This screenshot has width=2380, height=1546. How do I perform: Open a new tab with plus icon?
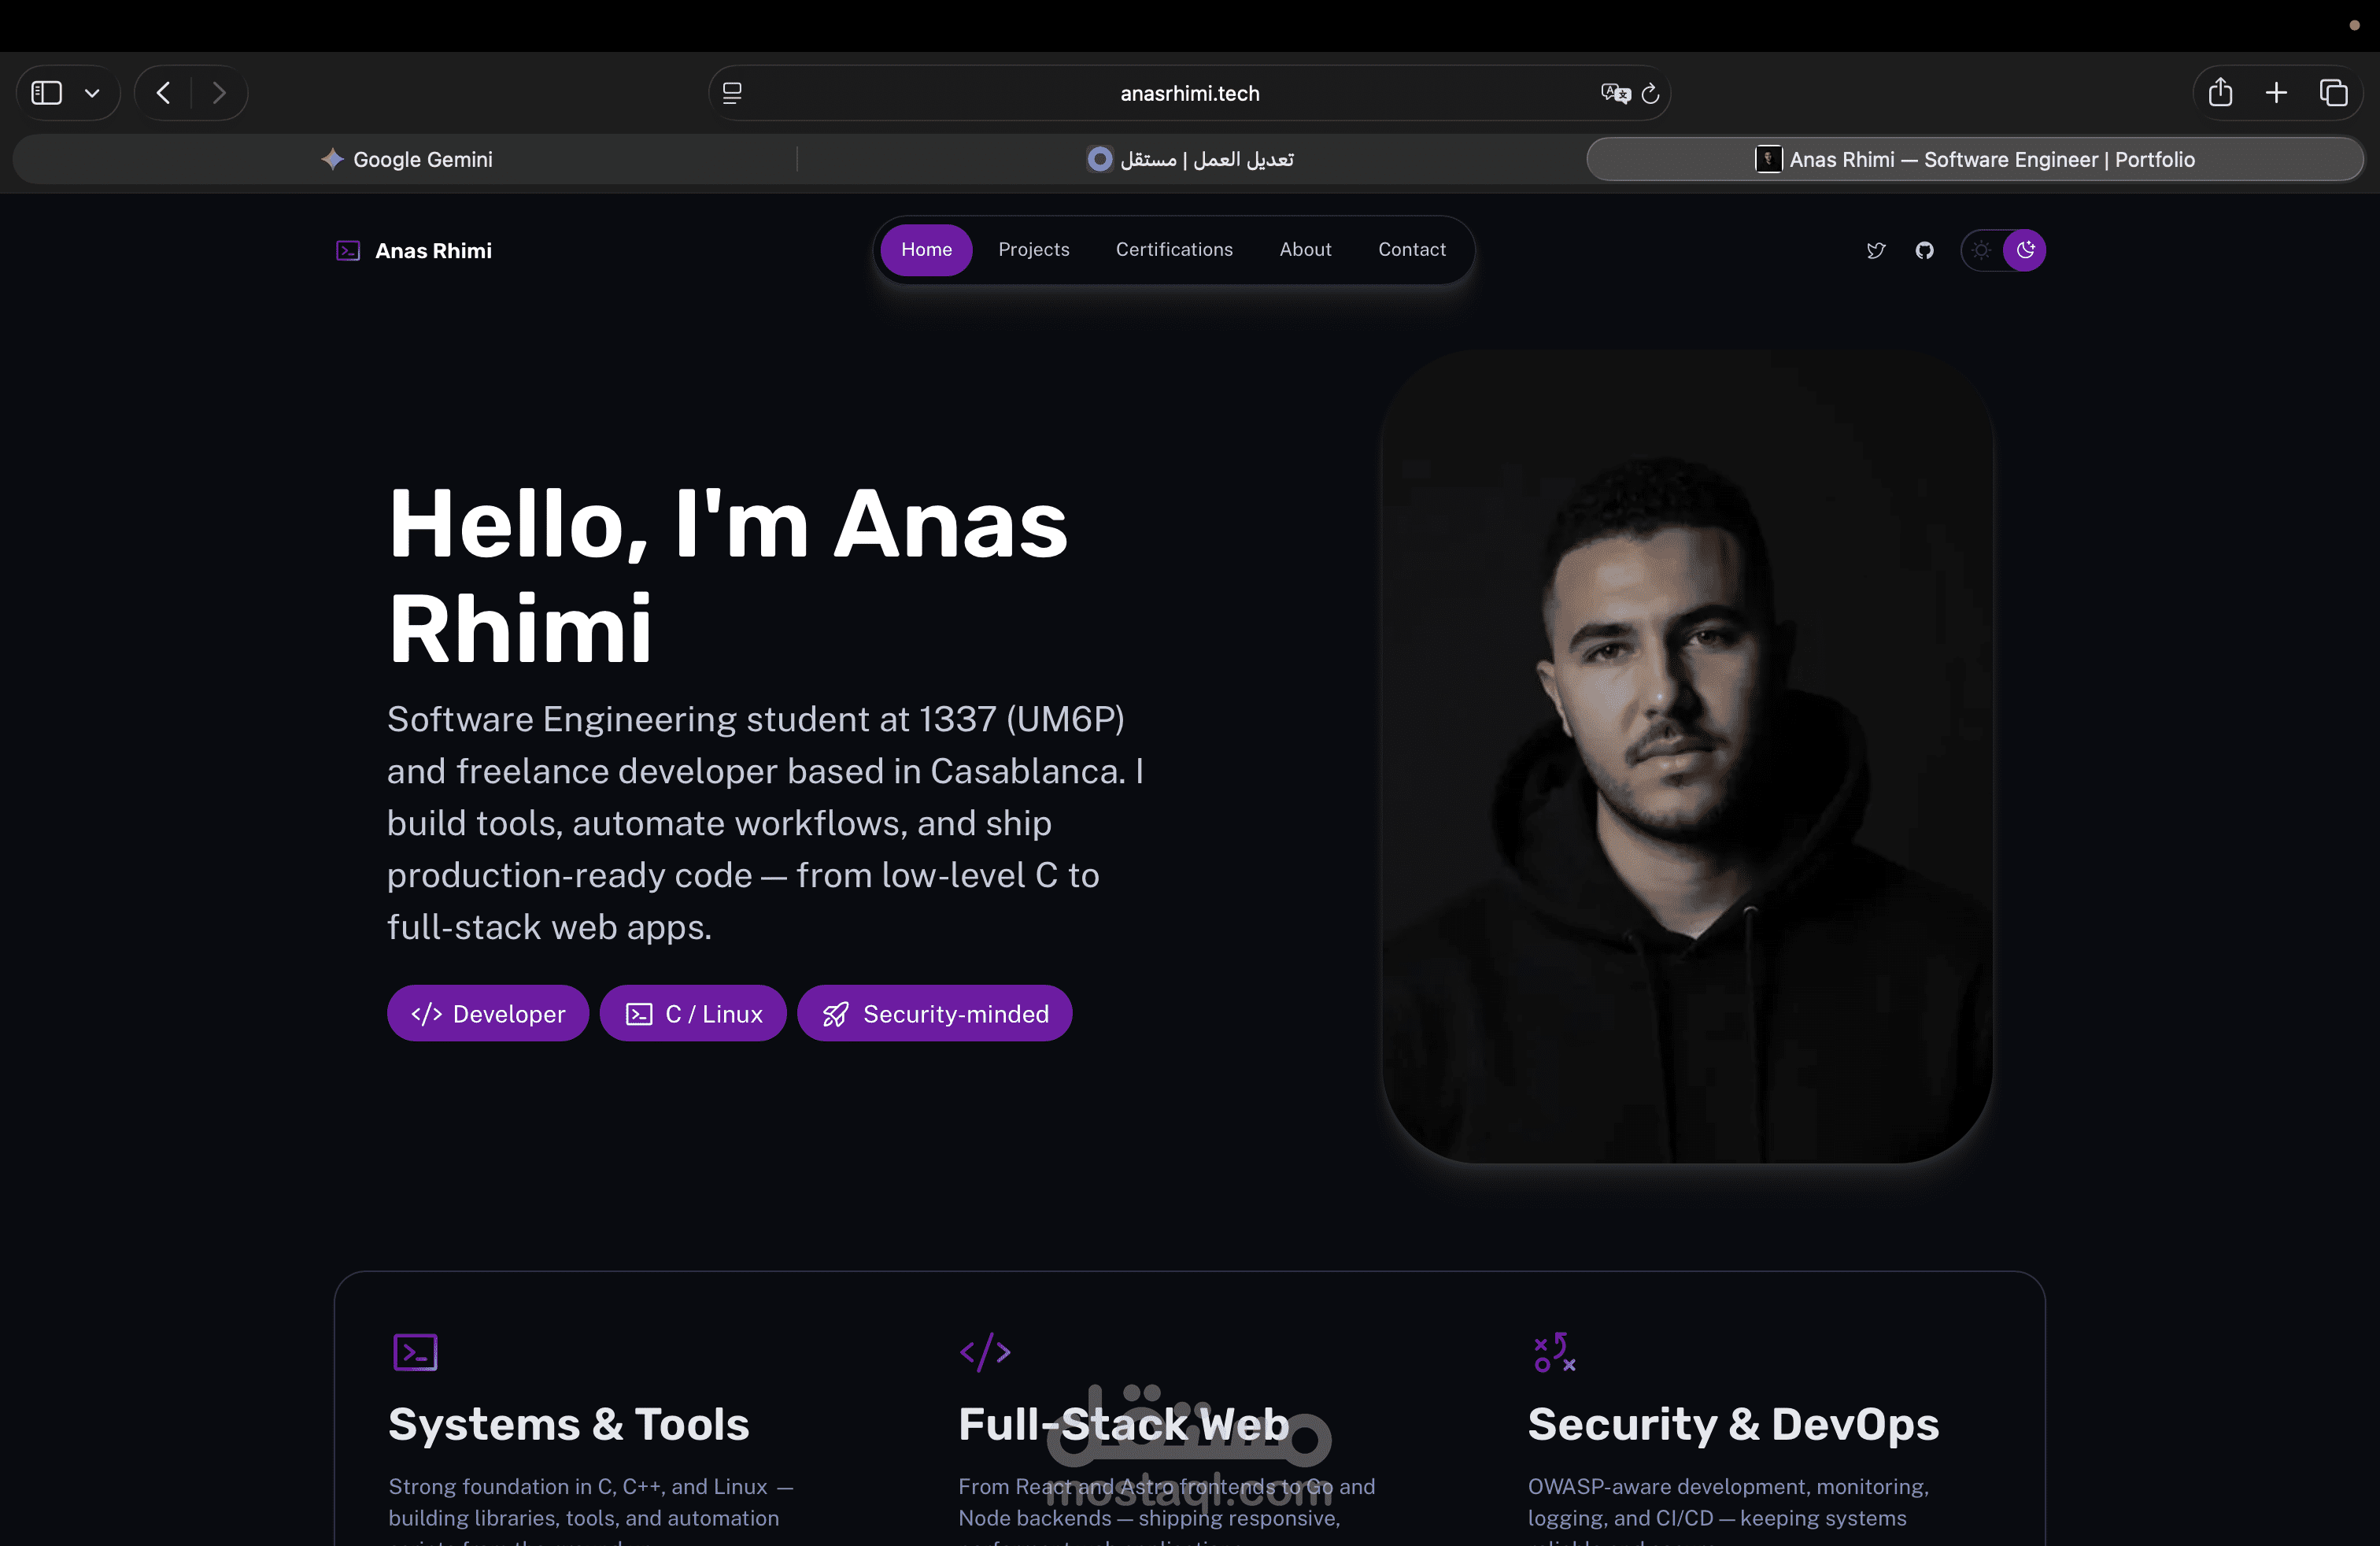pos(2276,92)
